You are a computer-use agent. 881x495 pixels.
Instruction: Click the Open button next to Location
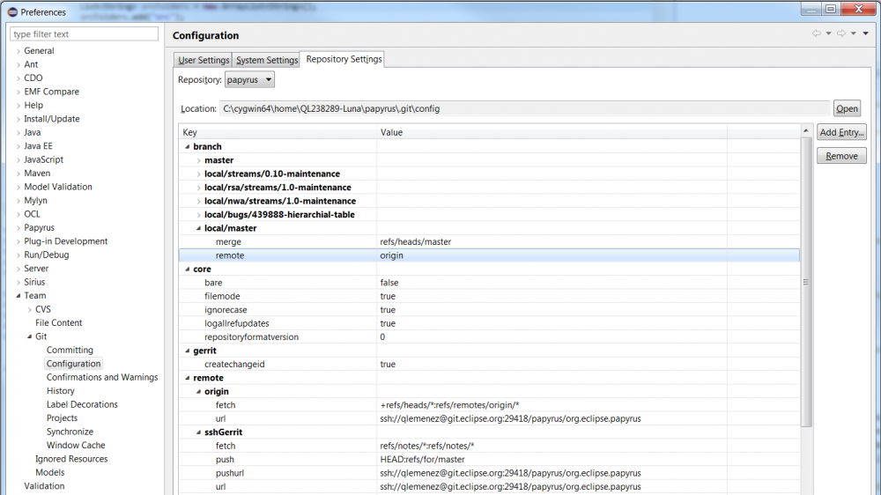click(x=847, y=108)
